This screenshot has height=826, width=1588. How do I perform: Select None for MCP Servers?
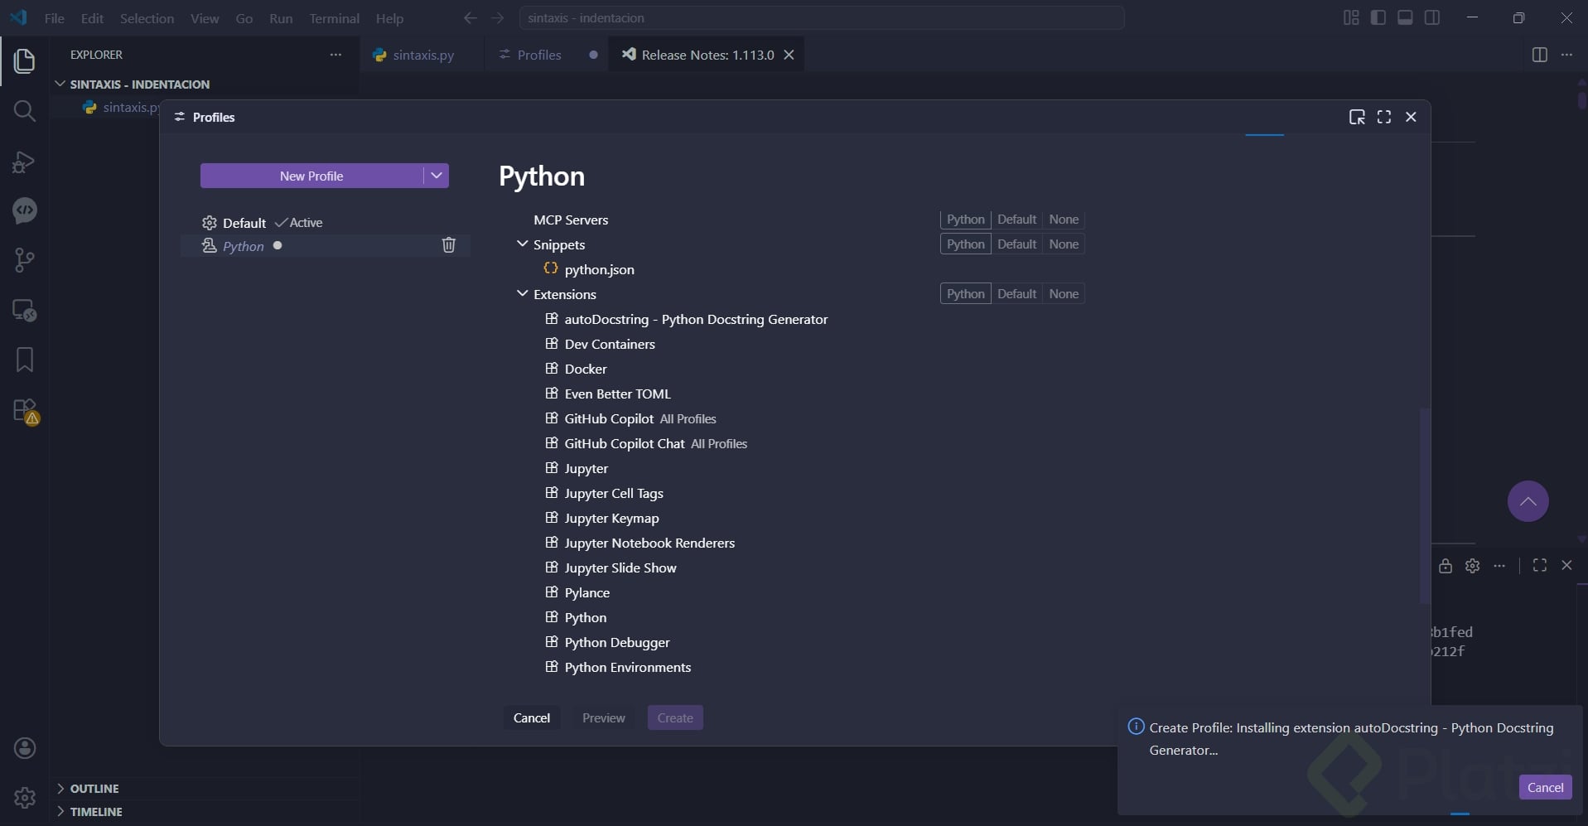pos(1064,220)
